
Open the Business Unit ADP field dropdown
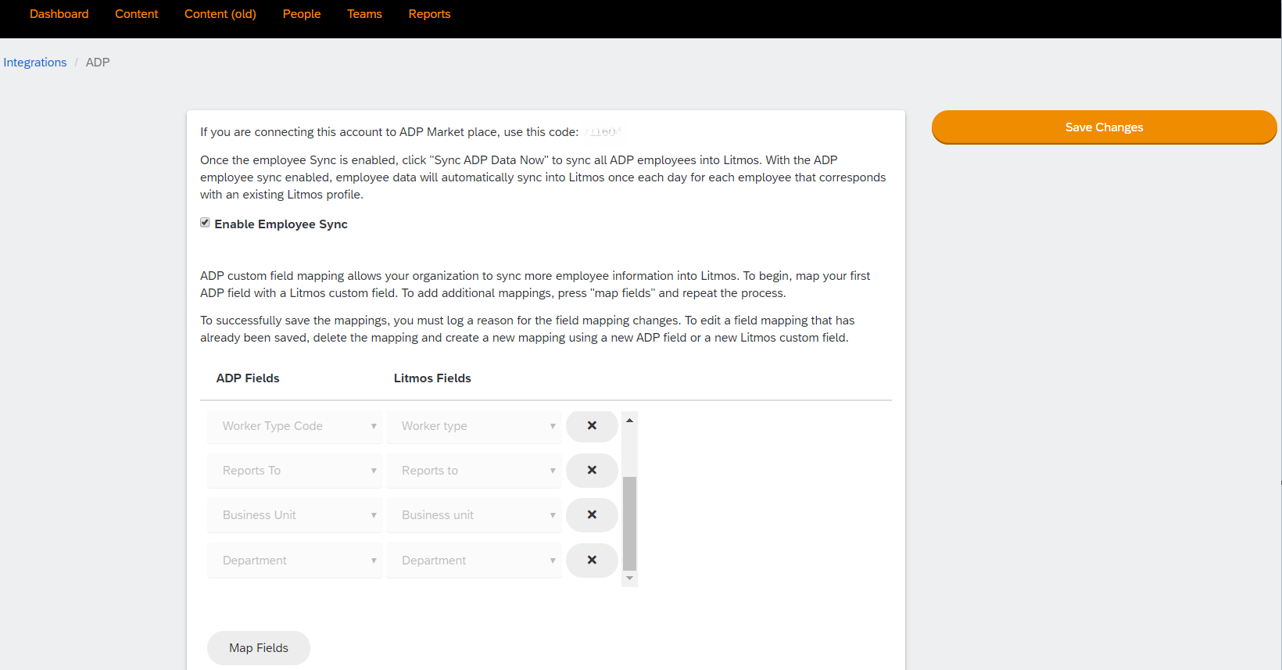(x=295, y=515)
